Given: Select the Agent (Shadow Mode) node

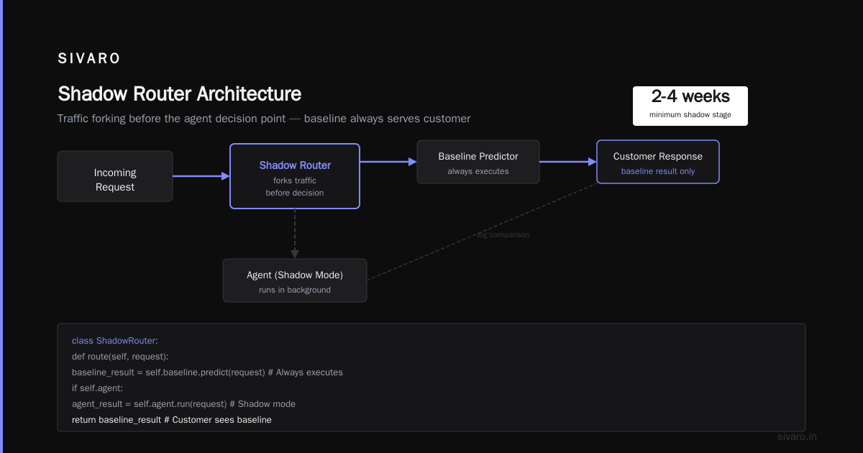Looking at the screenshot, I should (295, 280).
